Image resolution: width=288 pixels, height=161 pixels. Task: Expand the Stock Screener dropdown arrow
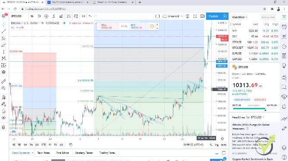[x=32, y=153]
